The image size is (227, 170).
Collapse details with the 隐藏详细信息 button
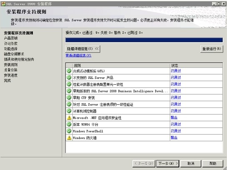tap(83, 49)
